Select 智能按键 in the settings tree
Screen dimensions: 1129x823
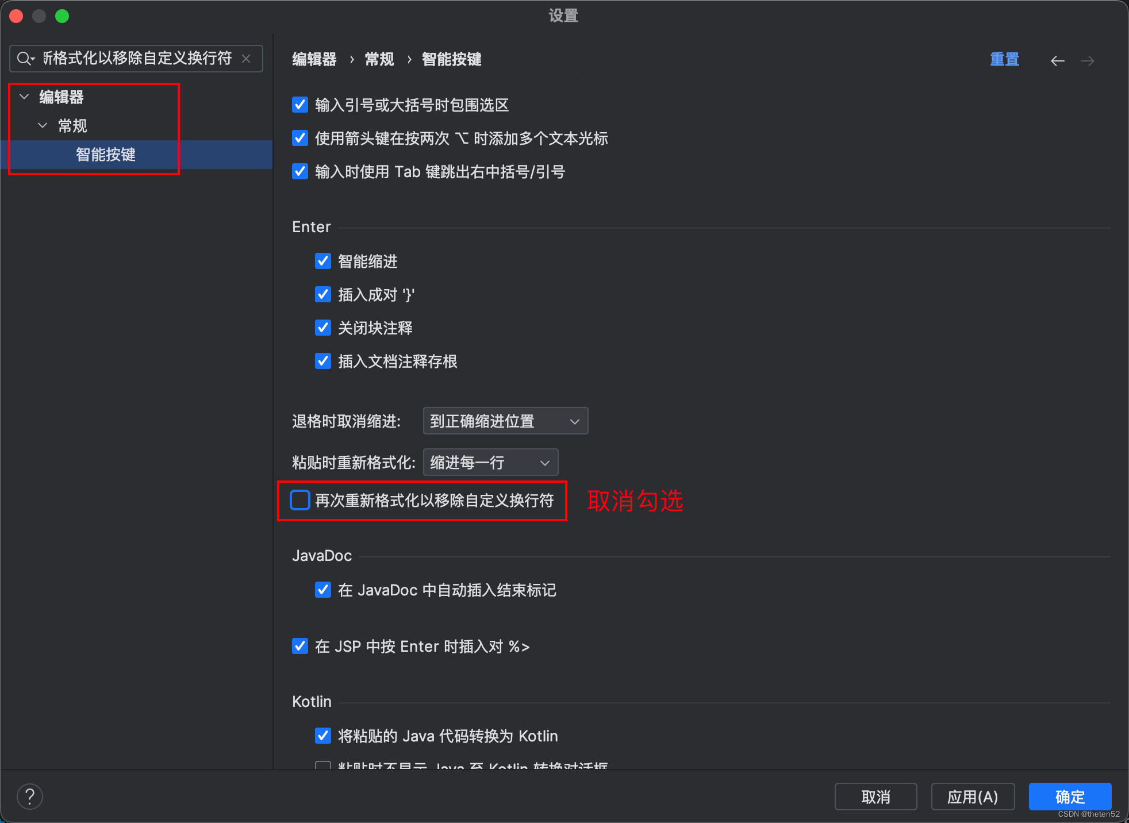click(105, 155)
